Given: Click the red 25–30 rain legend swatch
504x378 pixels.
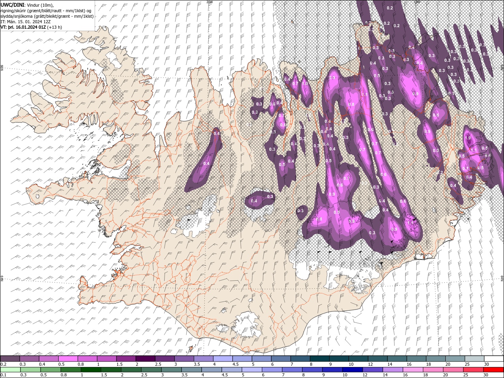Looking at the screenshot, I should tap(474, 369).
